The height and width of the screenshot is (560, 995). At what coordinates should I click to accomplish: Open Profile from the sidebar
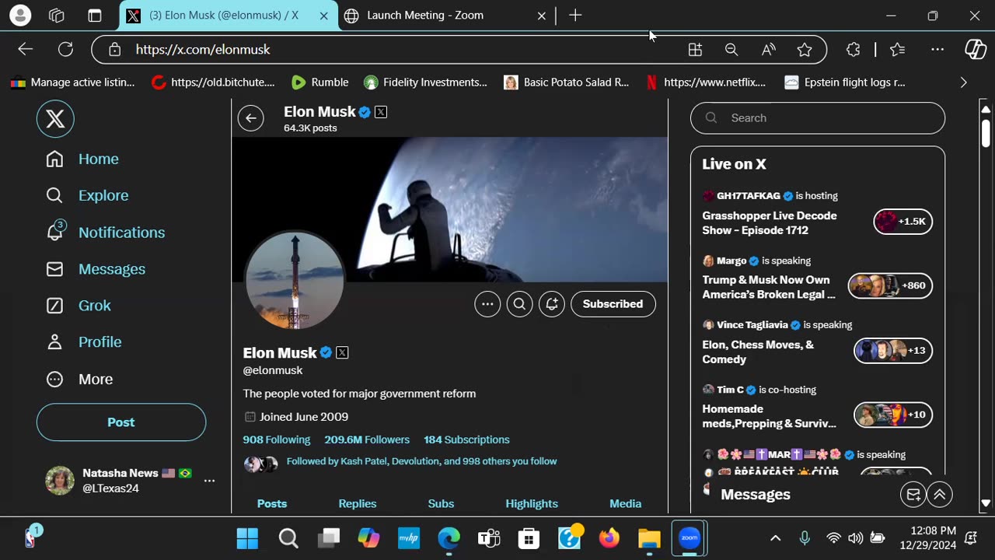84,342
